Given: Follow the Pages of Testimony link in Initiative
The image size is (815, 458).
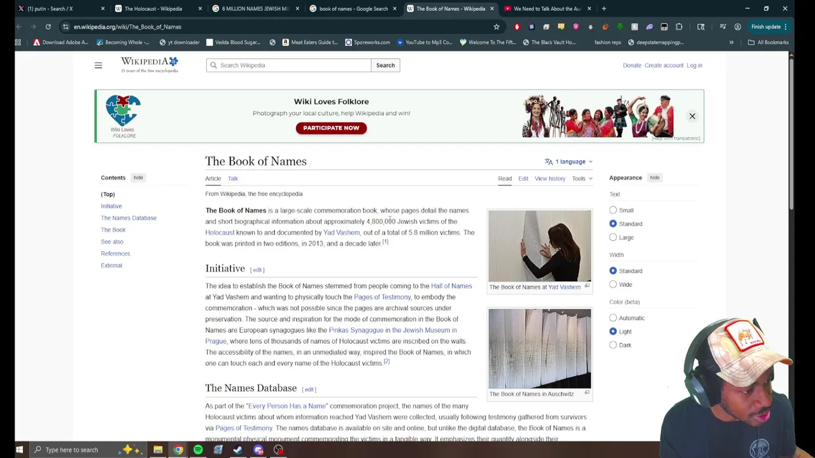Looking at the screenshot, I should point(382,297).
